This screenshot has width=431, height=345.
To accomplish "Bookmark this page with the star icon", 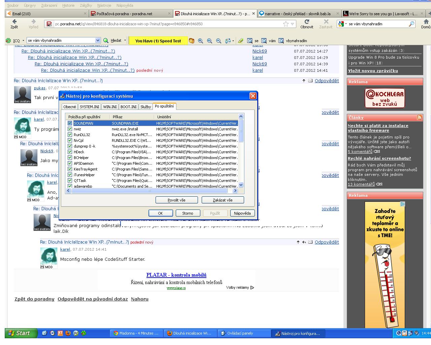I will [286, 24].
